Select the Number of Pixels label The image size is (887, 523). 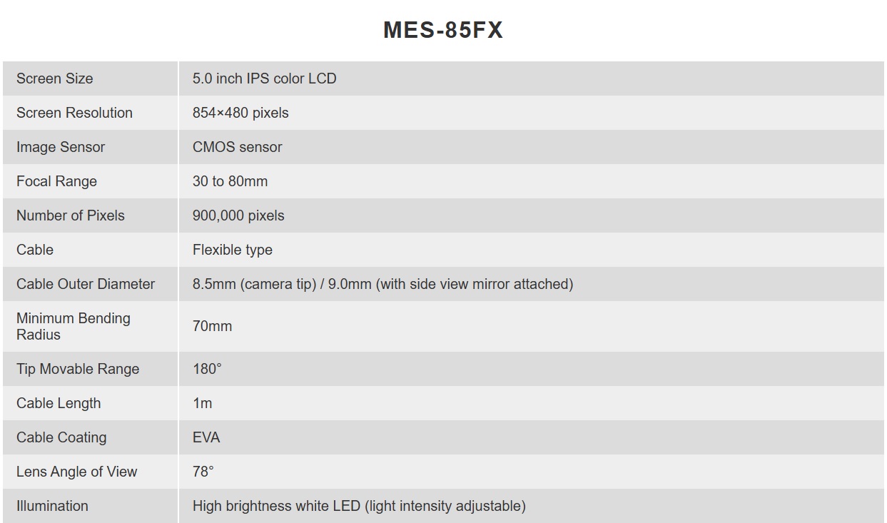click(x=71, y=215)
